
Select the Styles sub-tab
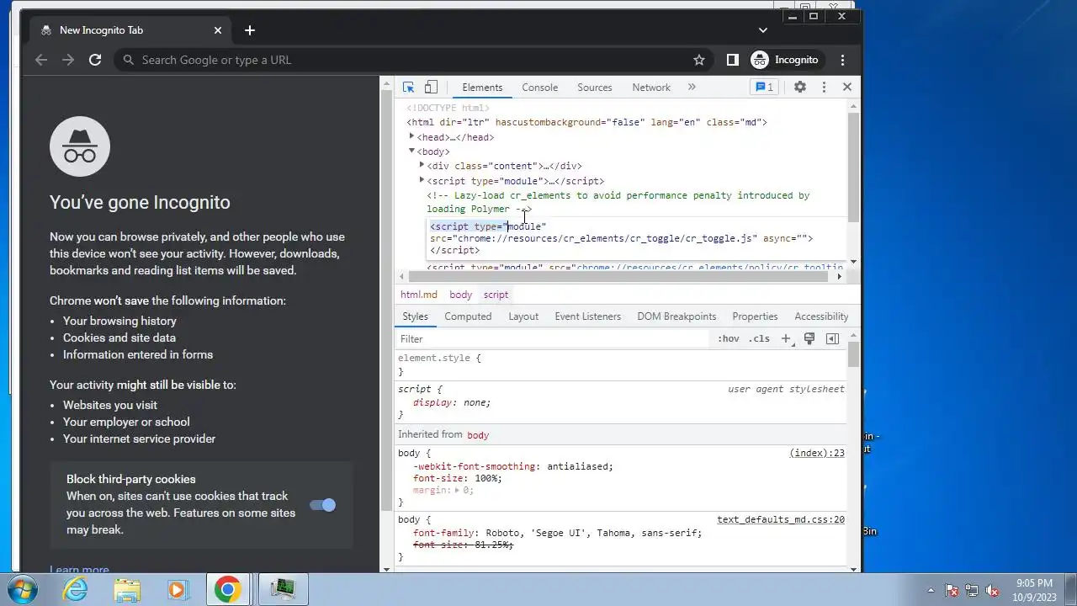415,316
